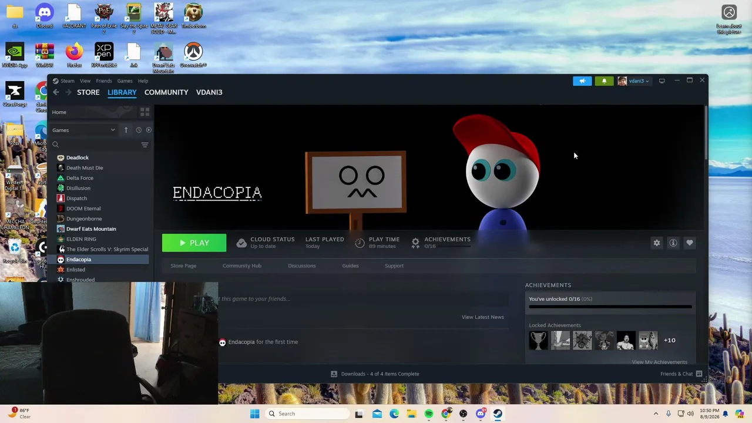Open the STORE tab

point(88,92)
